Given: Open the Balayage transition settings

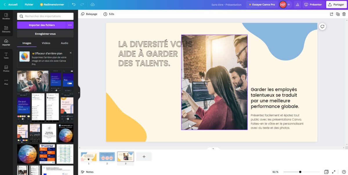Looking at the screenshot, I should [x=89, y=14].
